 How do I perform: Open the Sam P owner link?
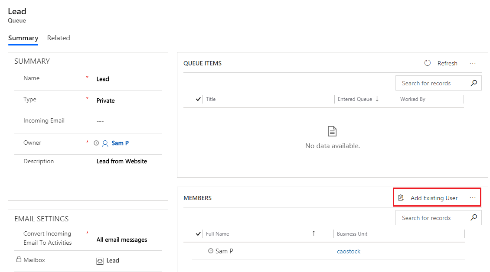click(120, 143)
